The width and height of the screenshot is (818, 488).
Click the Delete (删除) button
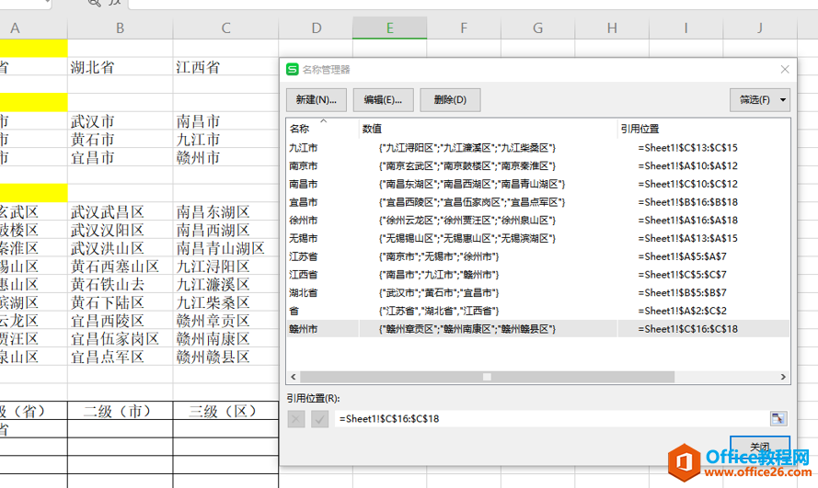(450, 100)
